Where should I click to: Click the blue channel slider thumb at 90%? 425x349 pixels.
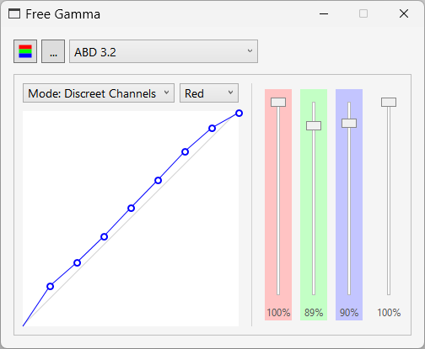(x=349, y=124)
